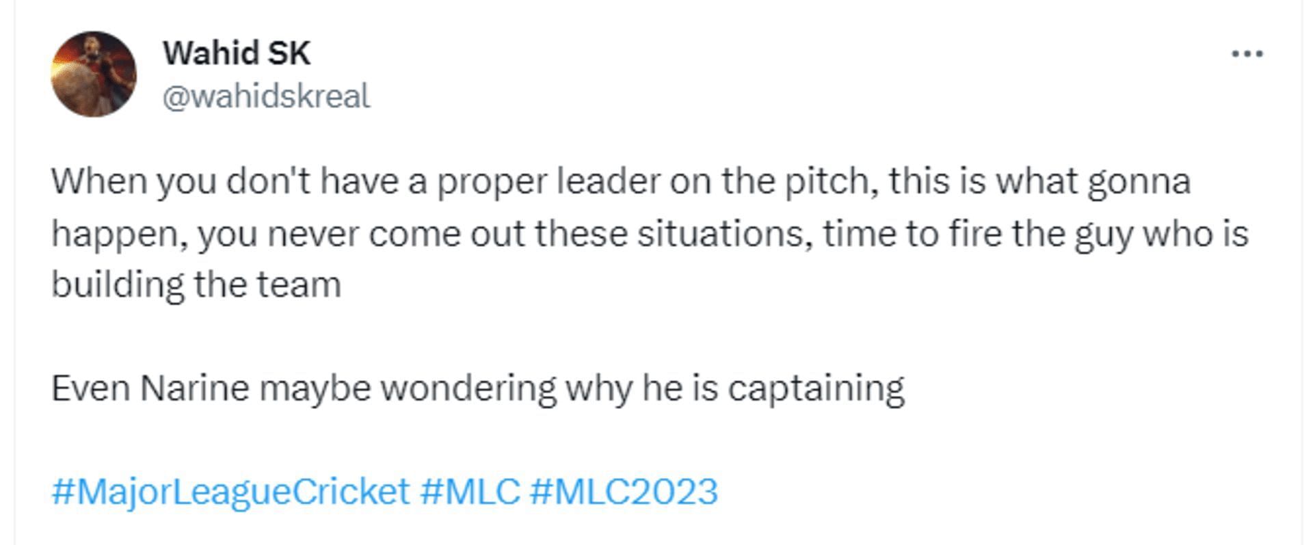Click the word 'captaining' in the tweet
This screenshot has width=1313, height=545.
(816, 390)
